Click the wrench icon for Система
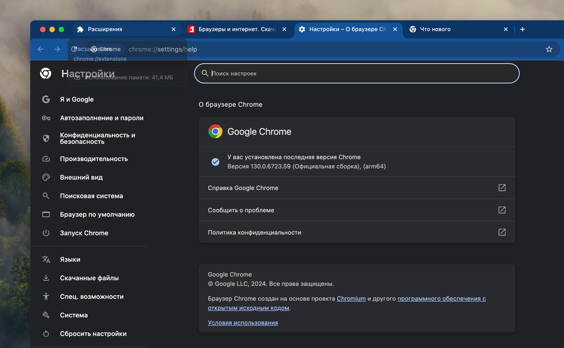Image resolution: width=564 pixels, height=348 pixels. point(46,315)
